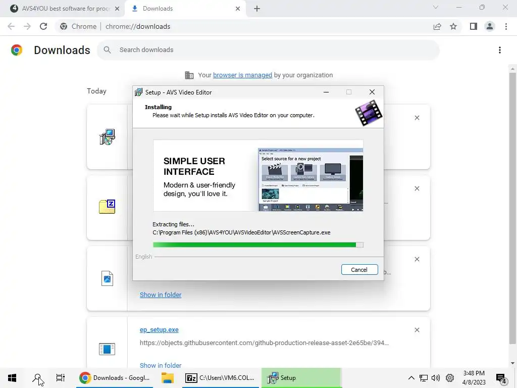Switch to the Setup taskbar item
The image size is (517, 388).
click(x=301, y=378)
